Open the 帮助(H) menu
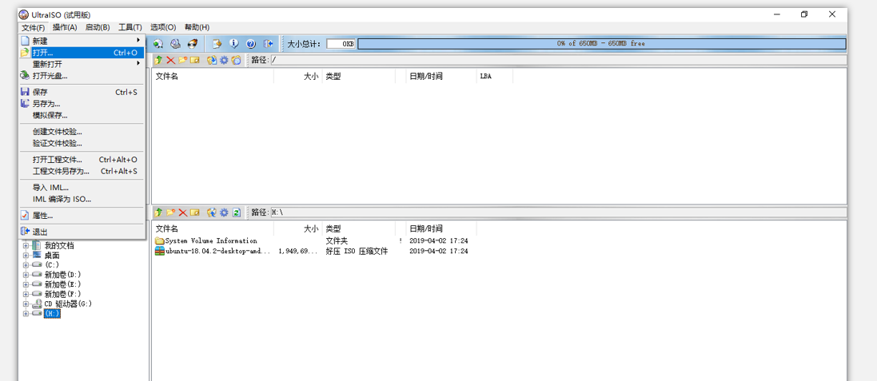The width and height of the screenshot is (877, 381). tap(197, 27)
